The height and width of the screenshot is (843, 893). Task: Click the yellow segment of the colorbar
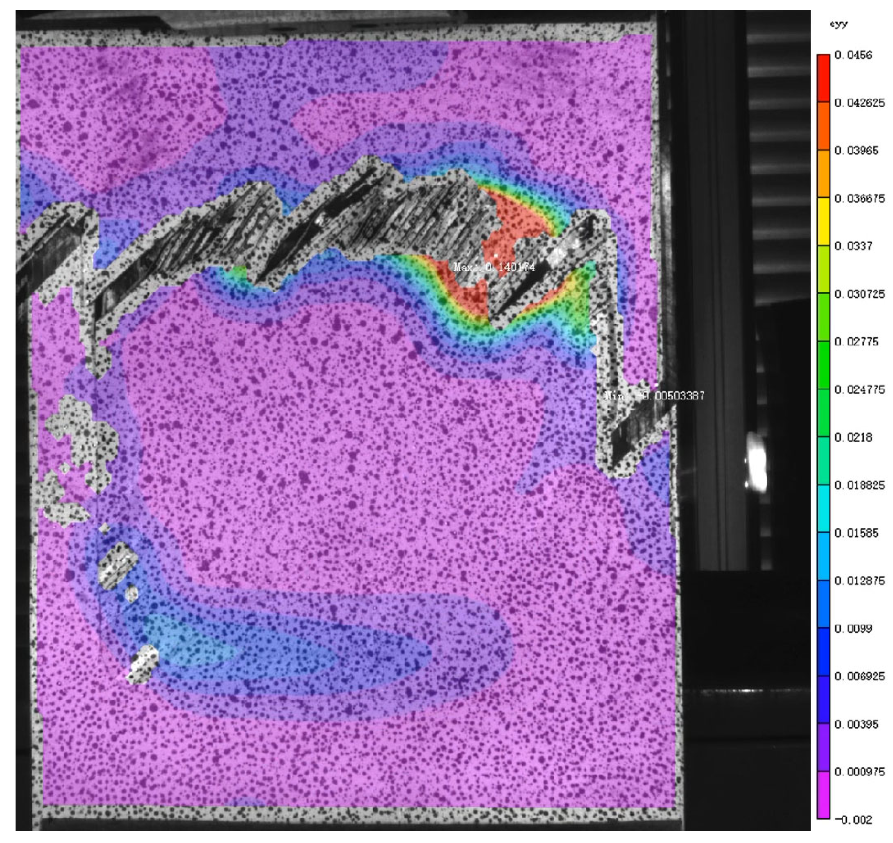click(823, 221)
